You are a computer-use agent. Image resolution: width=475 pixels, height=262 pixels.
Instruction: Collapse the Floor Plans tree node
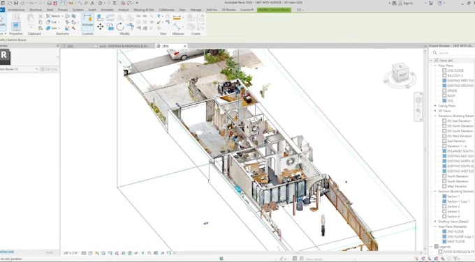coord(435,65)
